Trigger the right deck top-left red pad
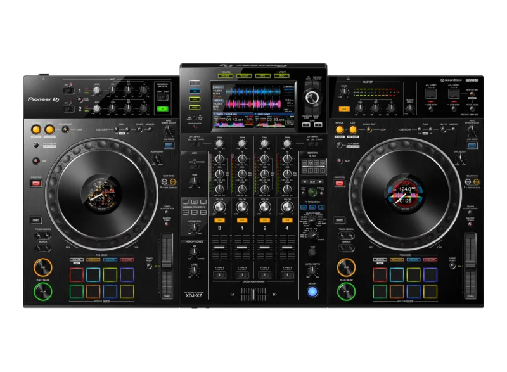The width and height of the screenshot is (507, 372). [x=380, y=274]
